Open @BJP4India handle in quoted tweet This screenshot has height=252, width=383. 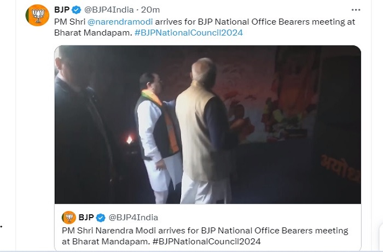pos(135,218)
